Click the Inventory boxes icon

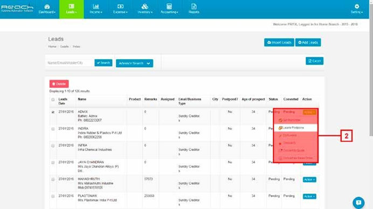145,6
